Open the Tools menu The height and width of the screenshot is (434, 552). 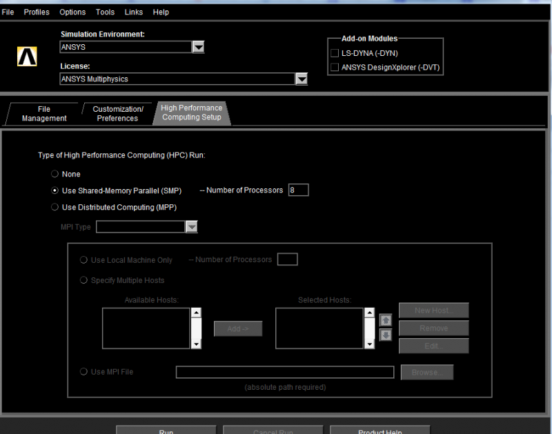[106, 12]
